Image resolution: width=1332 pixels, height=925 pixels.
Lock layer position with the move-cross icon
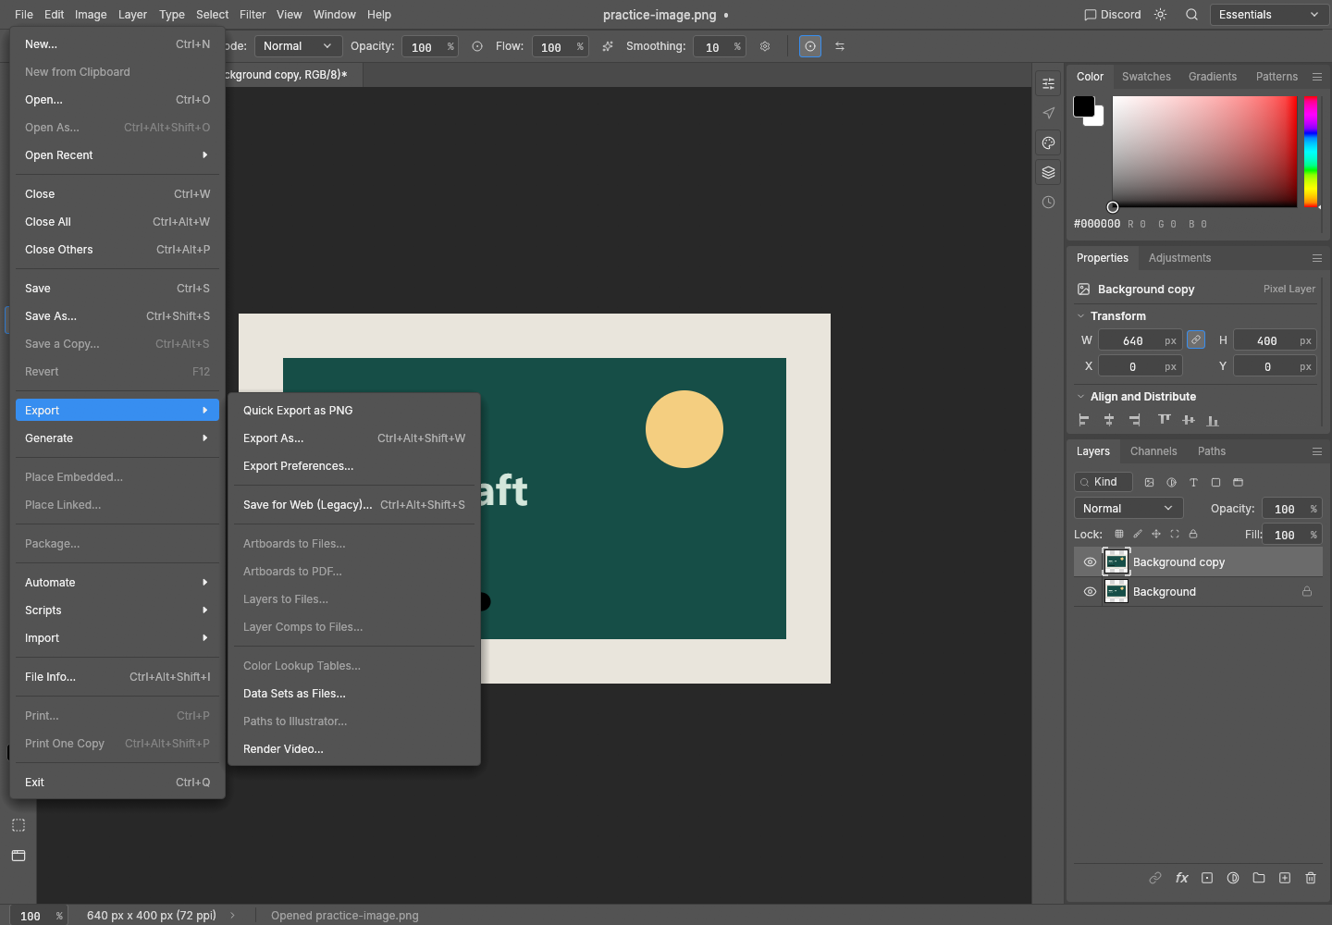[x=1156, y=534]
